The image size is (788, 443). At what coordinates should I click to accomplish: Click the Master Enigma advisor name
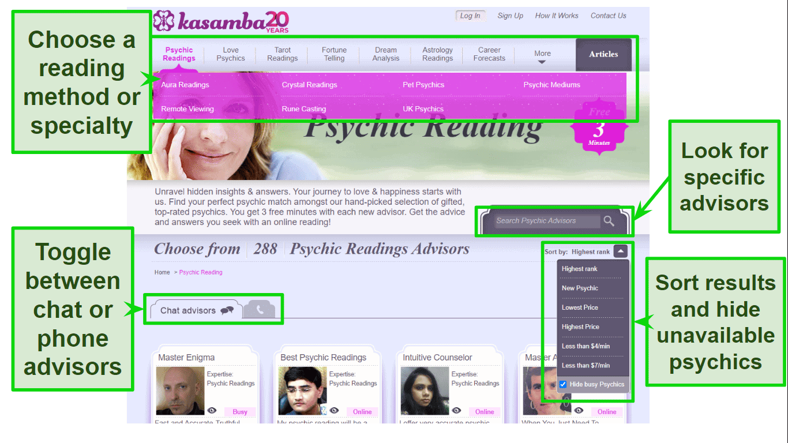186,358
